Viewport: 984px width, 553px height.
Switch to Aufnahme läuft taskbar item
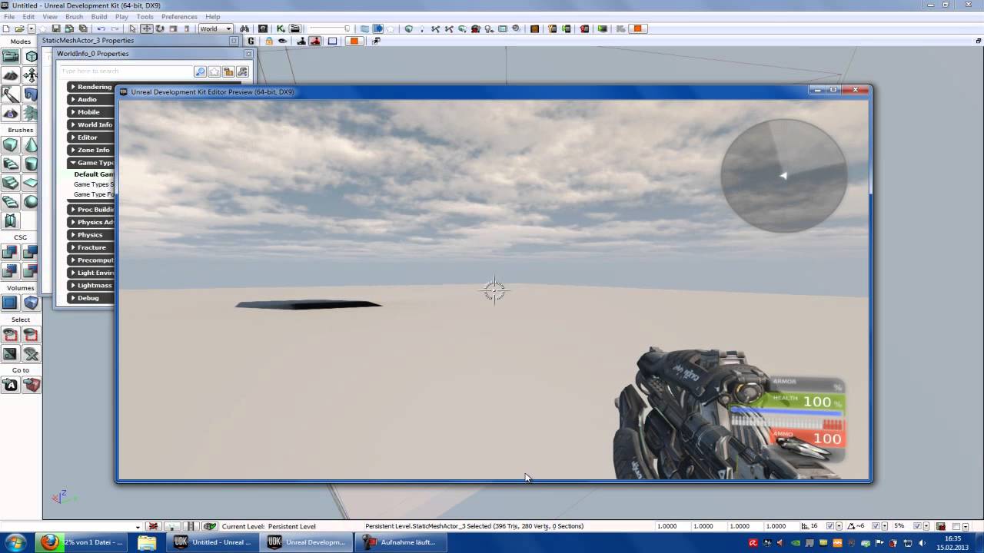pos(400,542)
